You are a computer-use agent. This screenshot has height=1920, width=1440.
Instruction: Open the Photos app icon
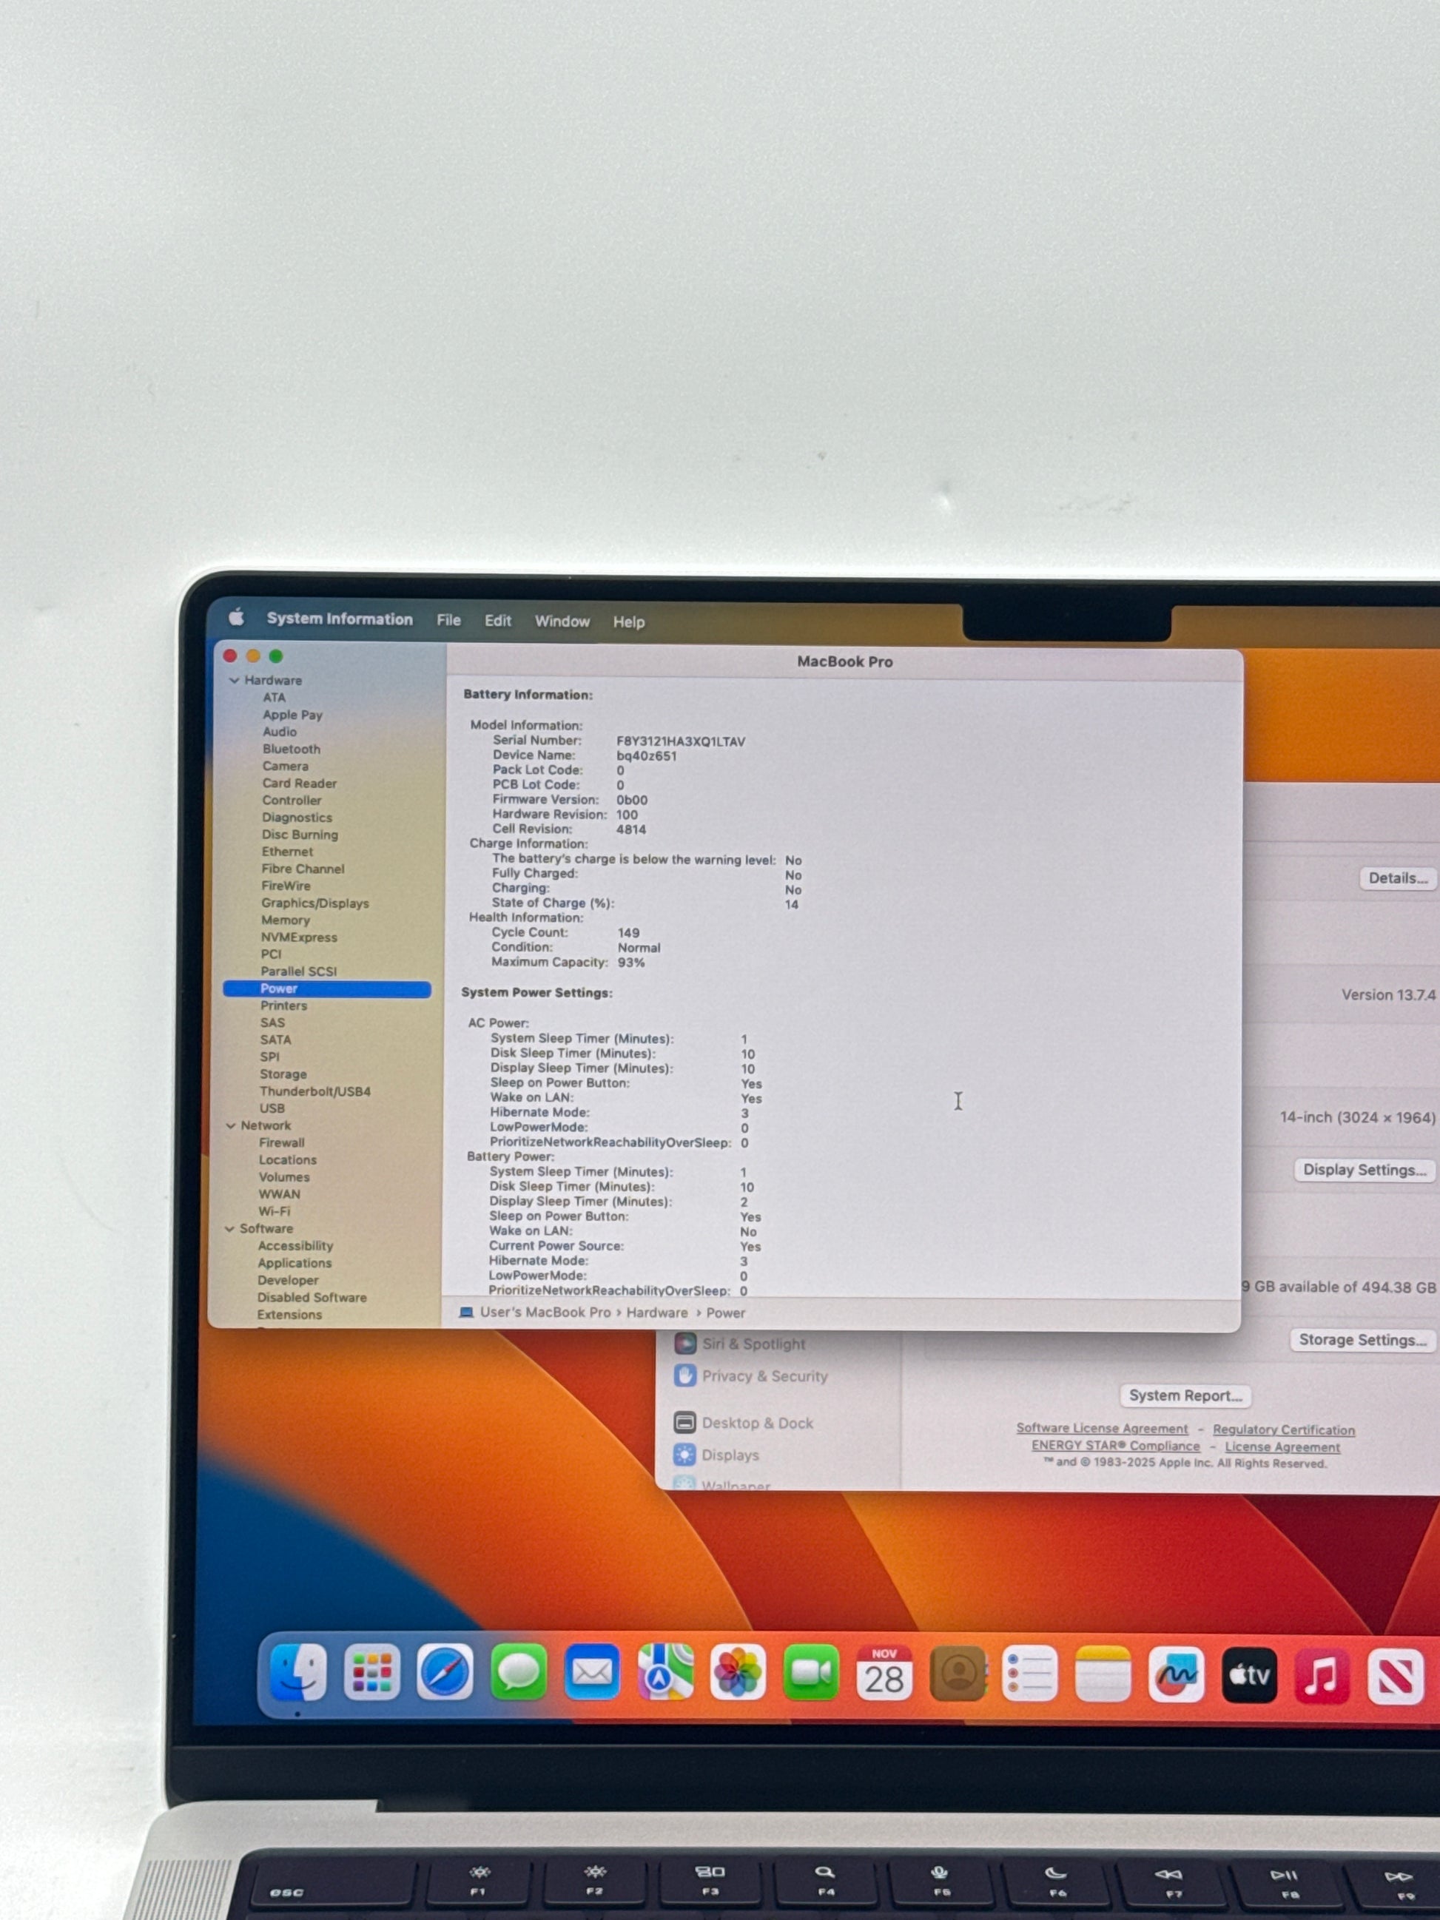pyautogui.click(x=738, y=1673)
